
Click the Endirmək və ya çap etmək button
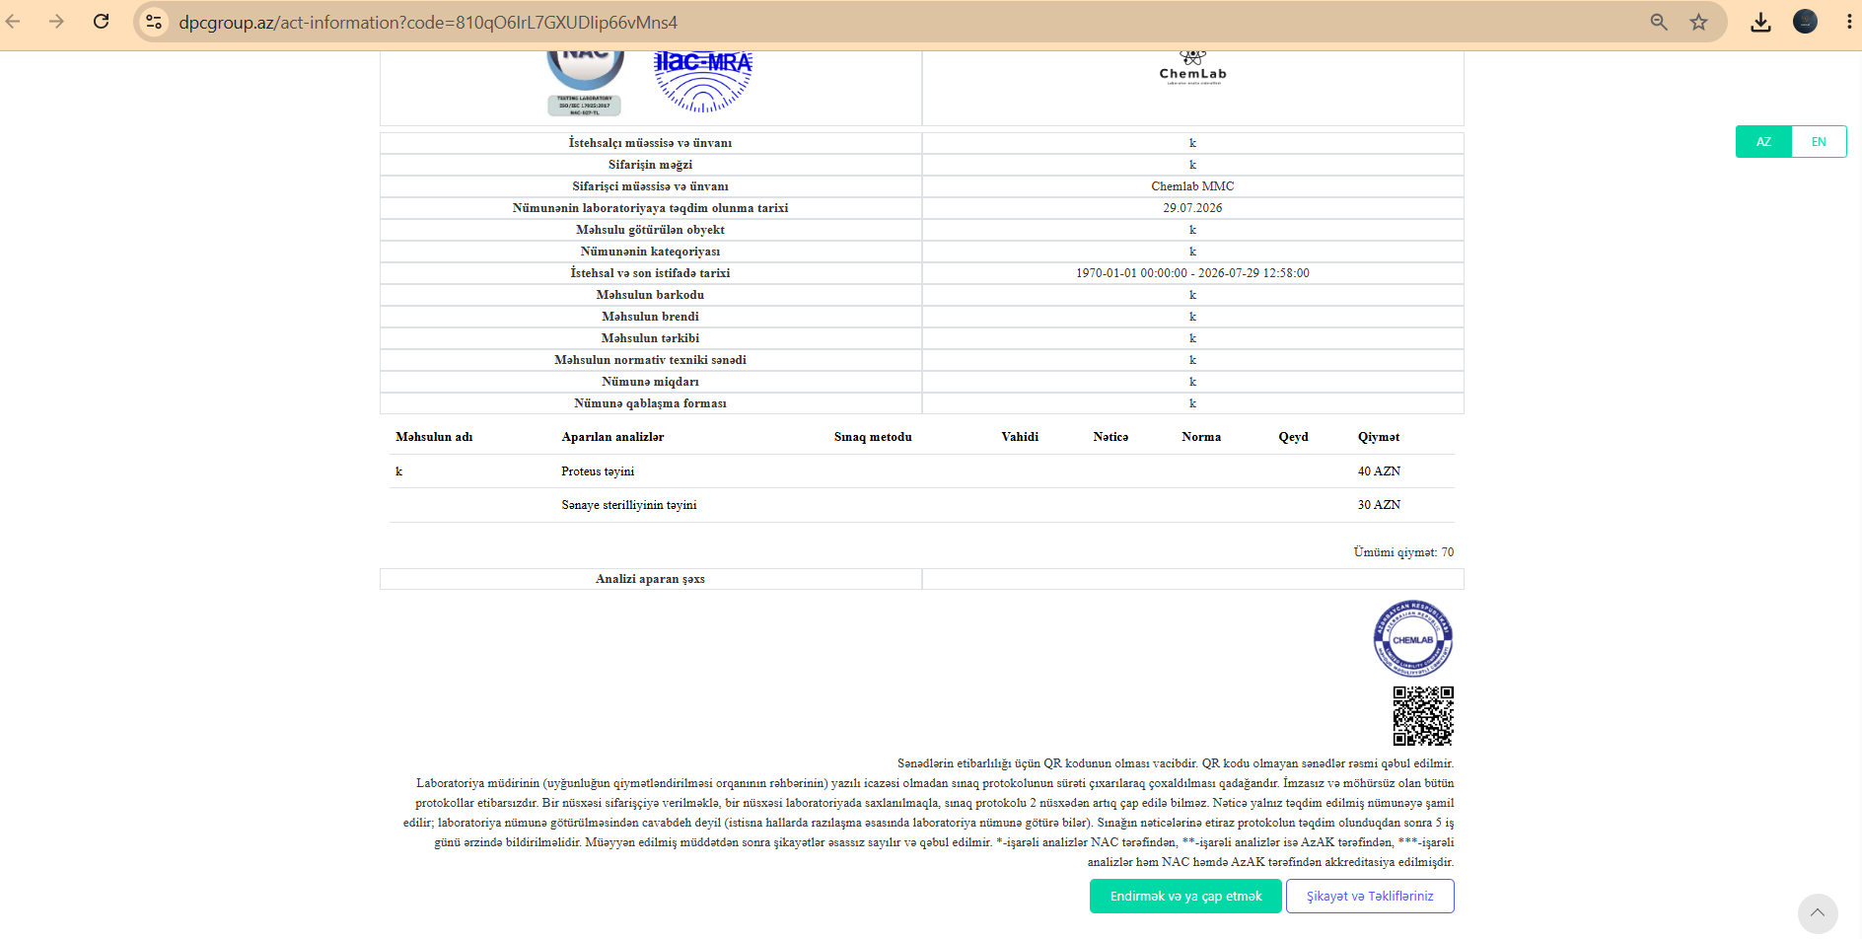tap(1185, 897)
